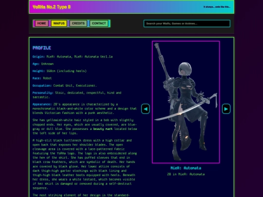Click the next image arrow button
The height and width of the screenshot is (197, 263).
226,109
